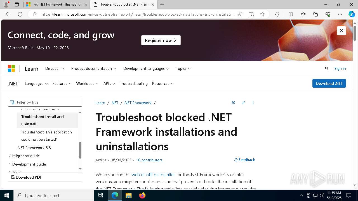Viewport: 358px width, 201px height.
Task: Open the Windows Start menu
Action: tap(7, 195)
